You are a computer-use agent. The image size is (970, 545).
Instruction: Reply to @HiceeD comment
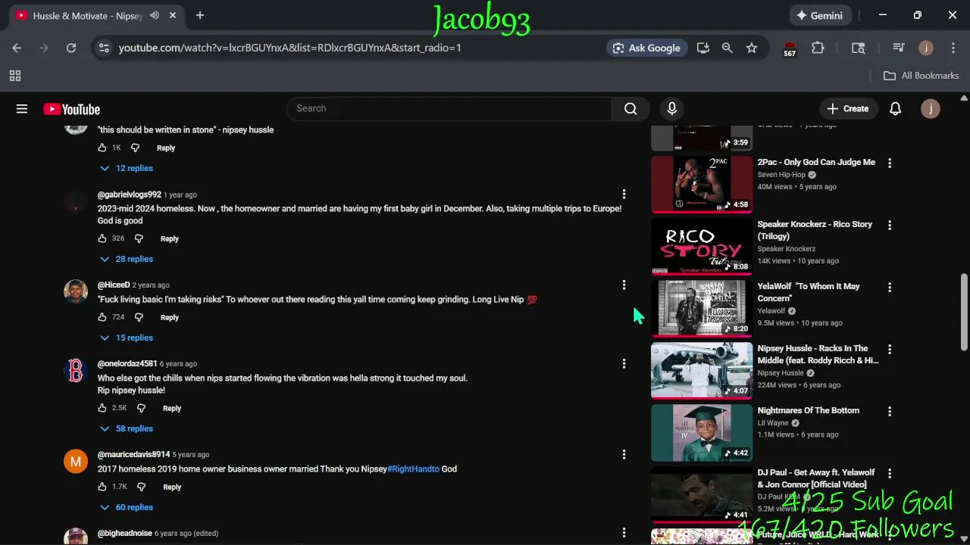(x=170, y=317)
